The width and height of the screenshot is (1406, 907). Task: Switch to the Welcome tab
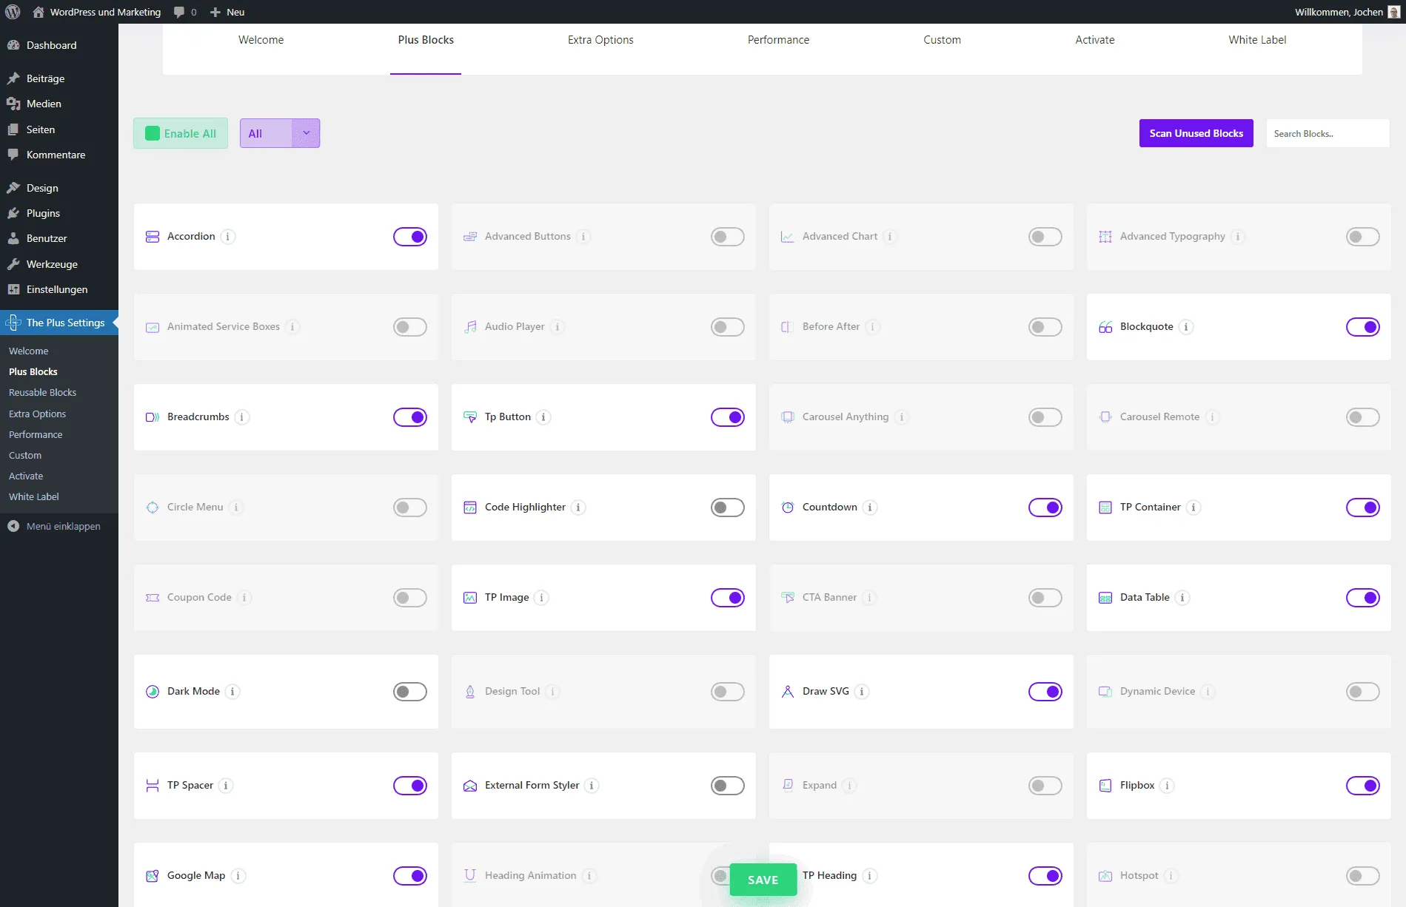pyautogui.click(x=261, y=40)
